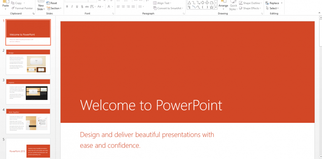Select the 5-point star shape
Image resolution: width=322 pixels, height=159 pixels.
click(x=211, y=7)
